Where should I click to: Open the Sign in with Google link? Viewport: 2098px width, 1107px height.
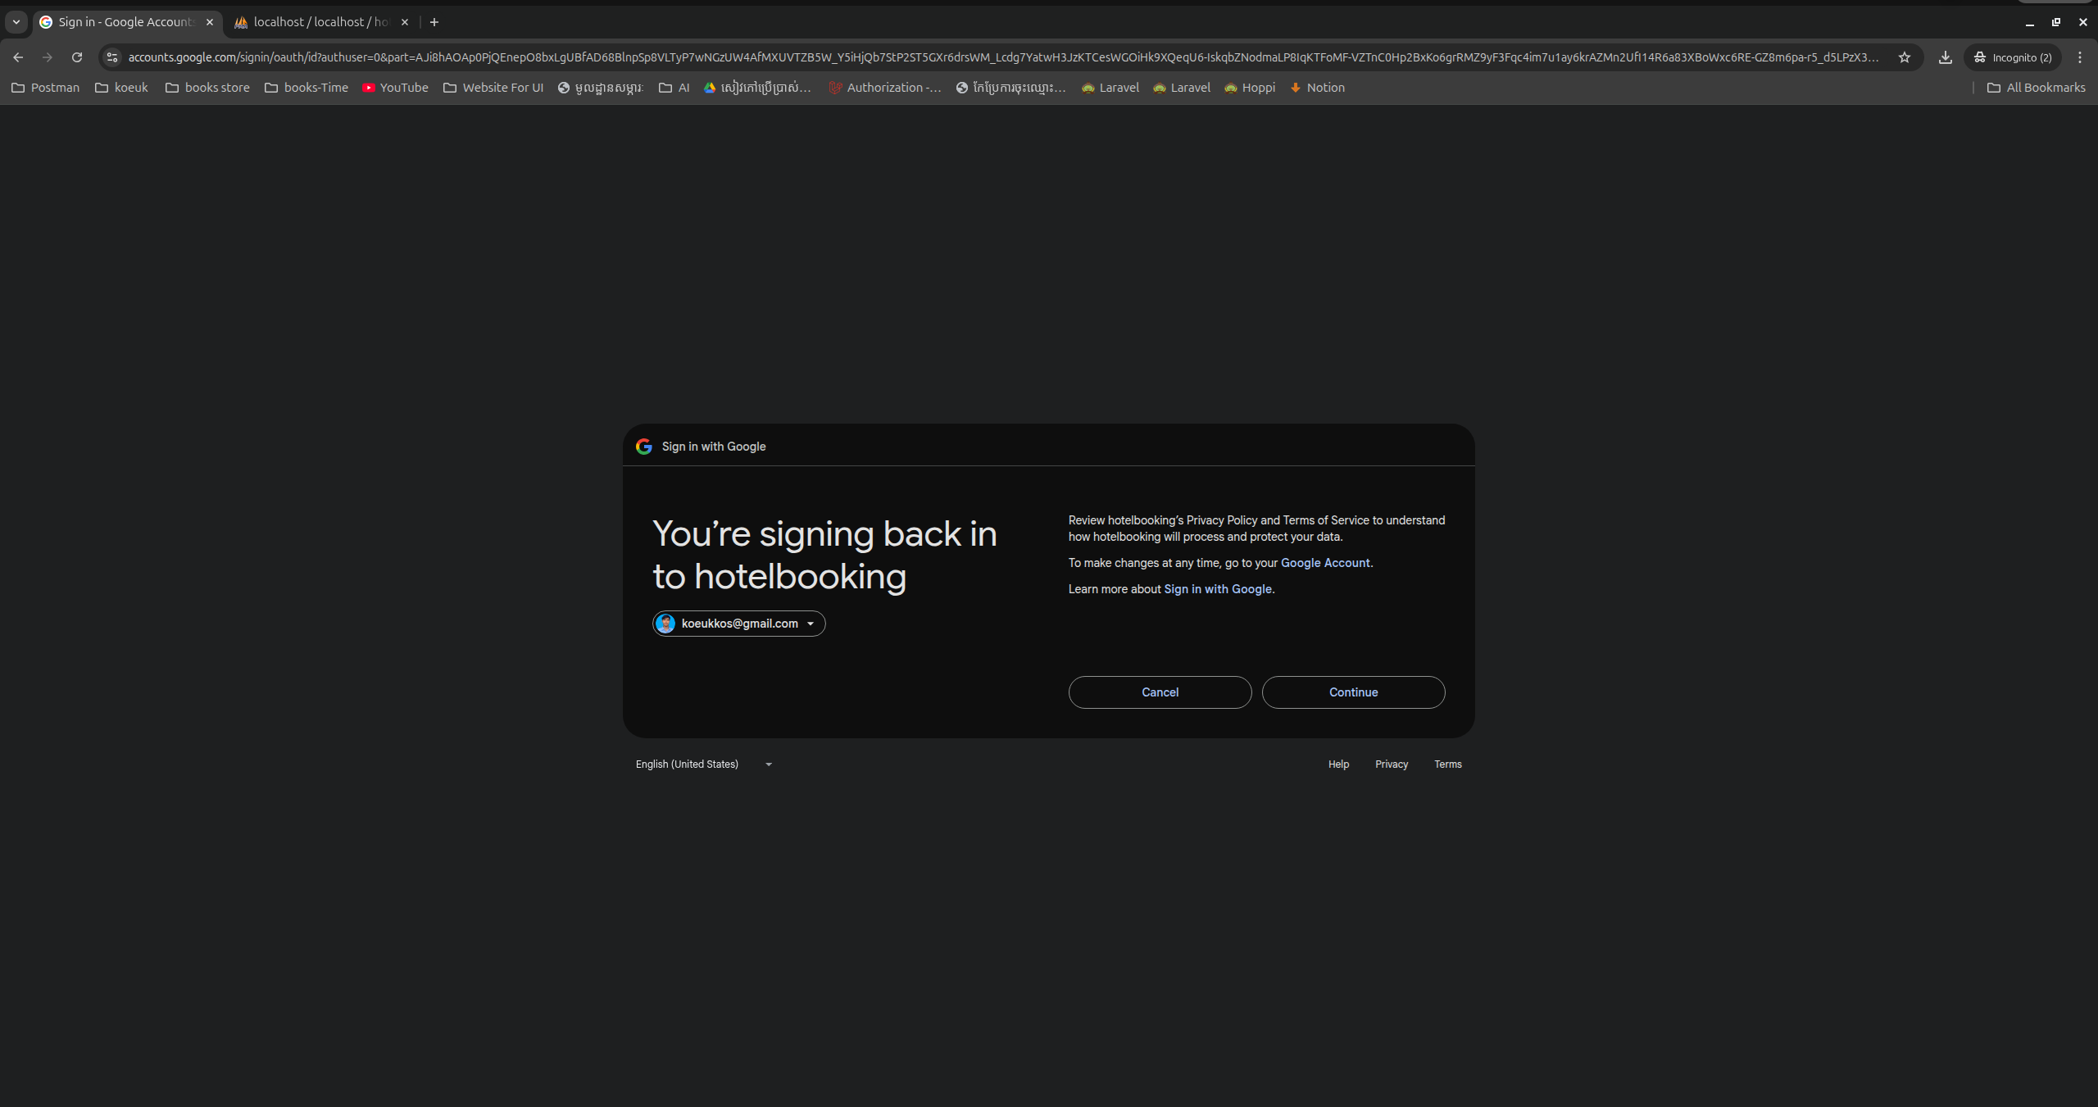pos(1218,589)
